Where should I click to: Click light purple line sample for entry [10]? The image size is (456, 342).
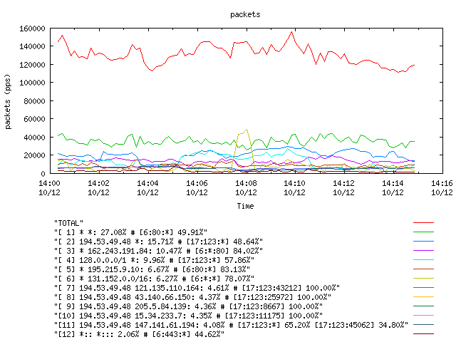tap(423, 315)
